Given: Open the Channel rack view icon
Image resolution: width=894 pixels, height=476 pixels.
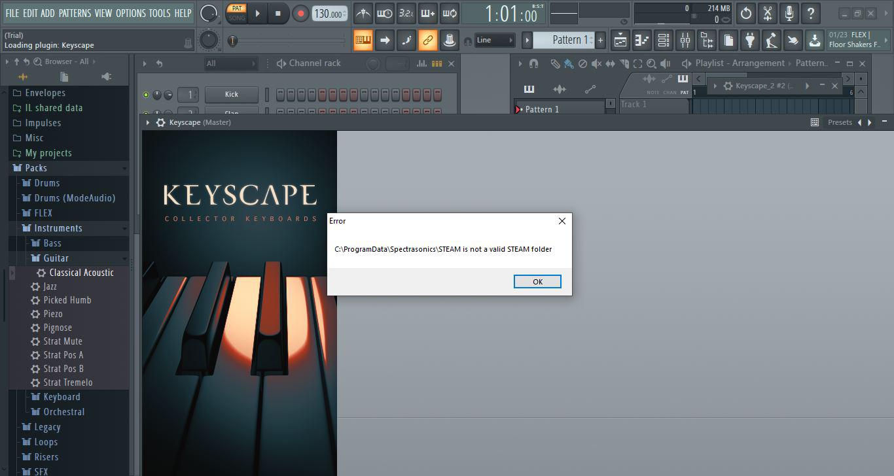Looking at the screenshot, I should tap(664, 41).
